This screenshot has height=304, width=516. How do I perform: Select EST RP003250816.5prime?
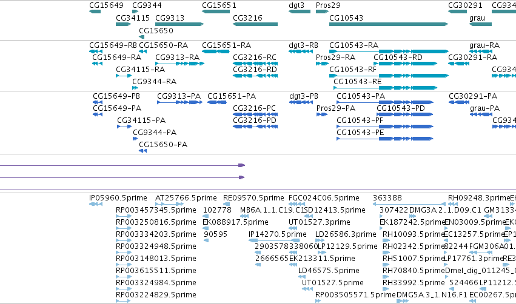(156, 222)
